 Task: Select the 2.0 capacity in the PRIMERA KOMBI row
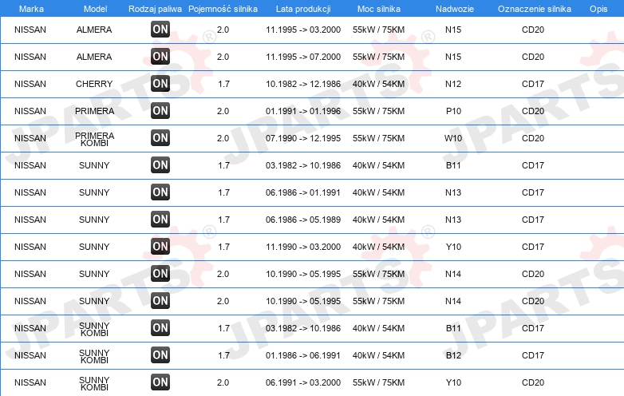(x=223, y=138)
